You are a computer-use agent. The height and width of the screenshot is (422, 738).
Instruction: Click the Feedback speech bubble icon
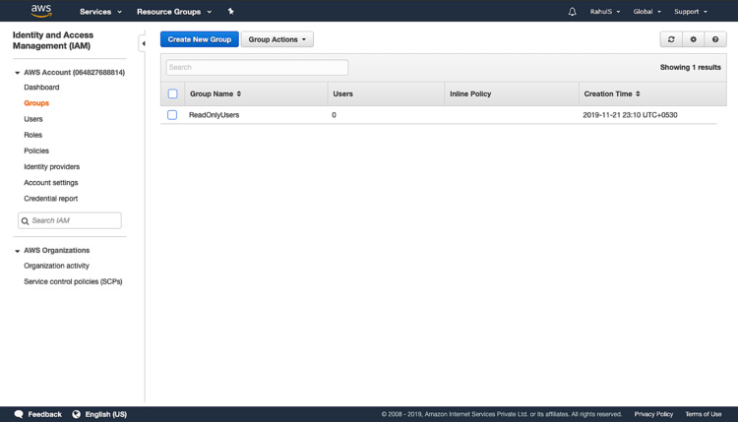click(19, 414)
